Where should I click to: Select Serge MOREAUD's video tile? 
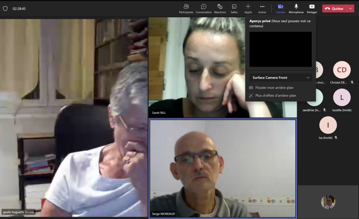[223, 168]
